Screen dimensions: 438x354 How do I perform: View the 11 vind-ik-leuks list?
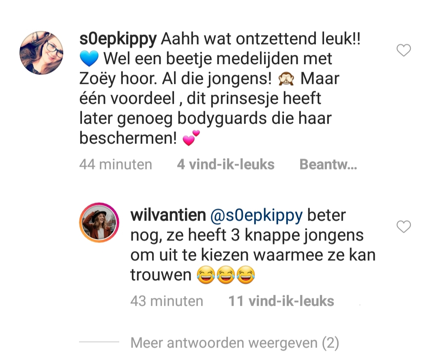point(281,301)
